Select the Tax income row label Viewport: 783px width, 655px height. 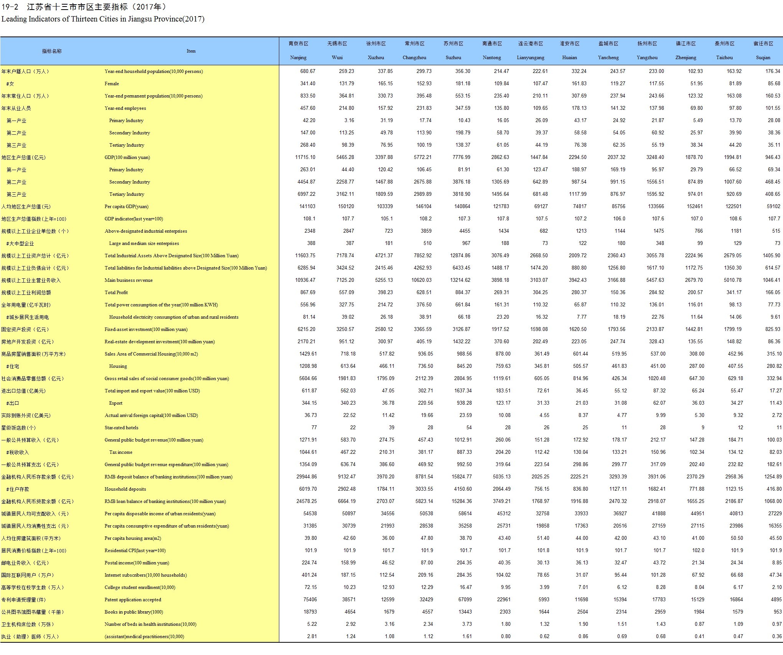pyautogui.click(x=120, y=452)
